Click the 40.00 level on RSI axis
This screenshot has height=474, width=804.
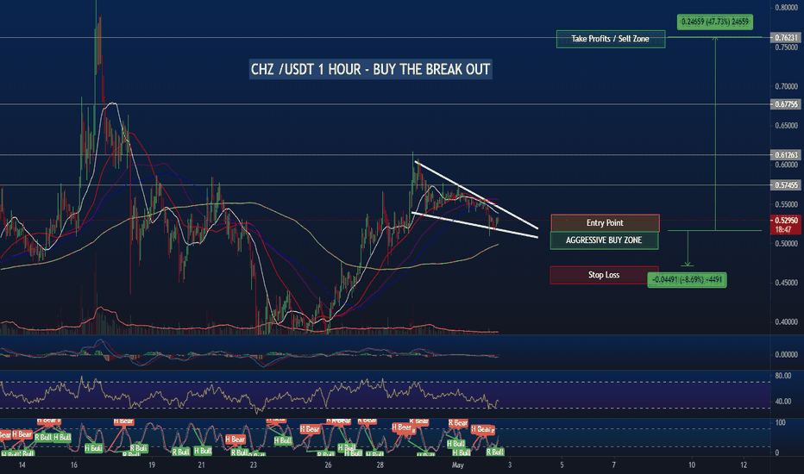[783, 402]
